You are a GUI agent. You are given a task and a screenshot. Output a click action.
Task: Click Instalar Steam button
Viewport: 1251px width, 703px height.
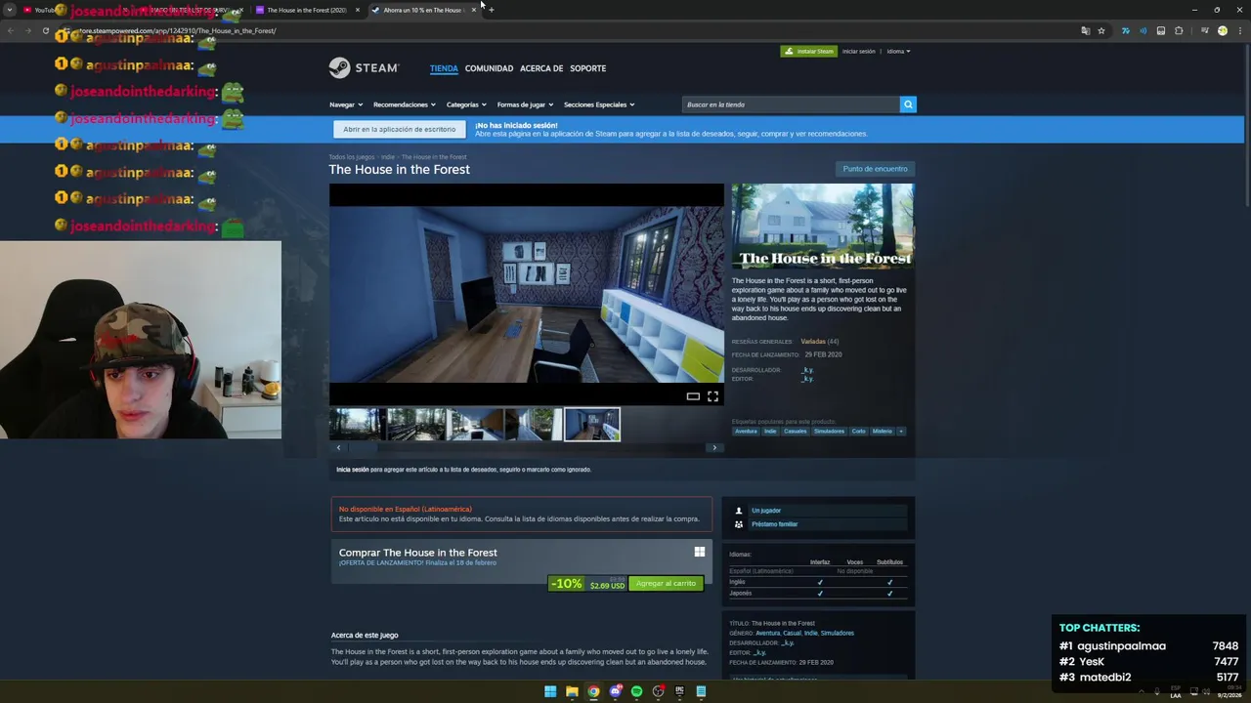809,51
